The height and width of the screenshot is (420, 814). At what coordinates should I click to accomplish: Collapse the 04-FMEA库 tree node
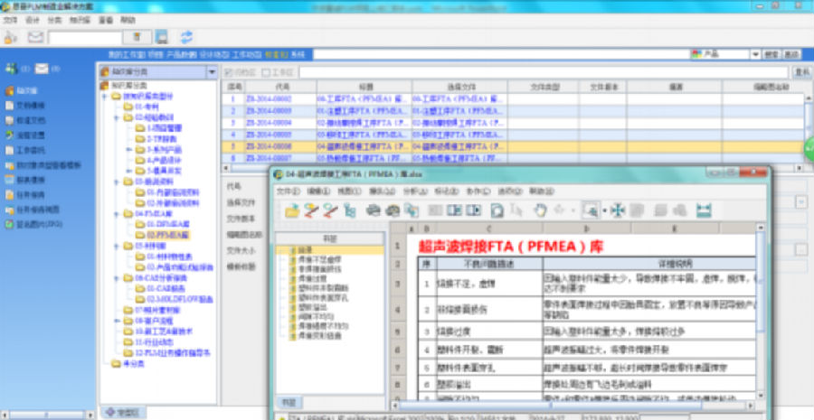click(117, 213)
